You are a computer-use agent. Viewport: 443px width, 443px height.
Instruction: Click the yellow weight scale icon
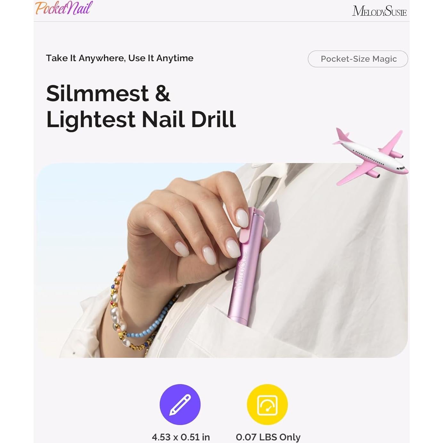(267, 405)
